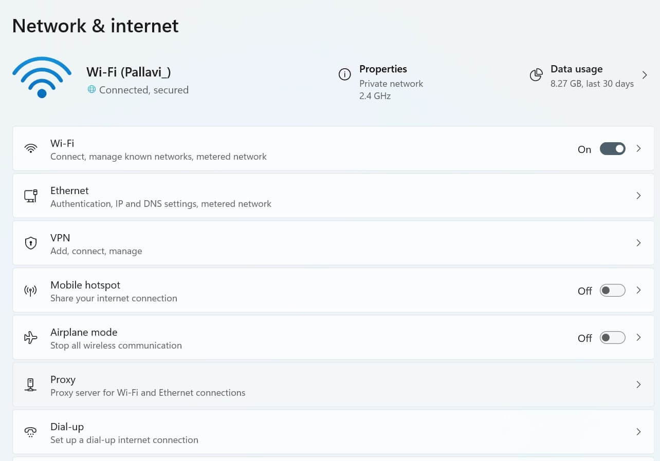
Task: Click the Dial-up telephone icon
Action: click(31, 432)
